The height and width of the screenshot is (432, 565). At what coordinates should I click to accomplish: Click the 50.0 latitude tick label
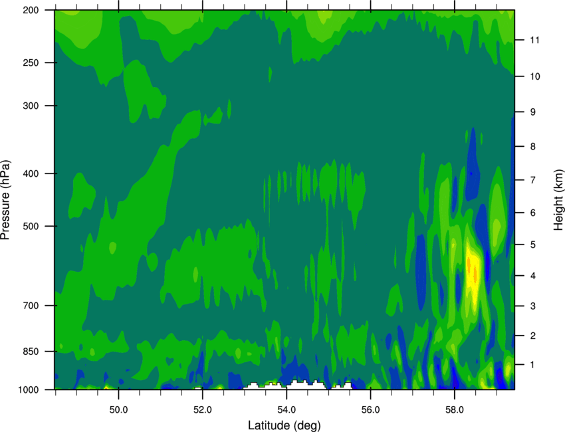coord(118,410)
